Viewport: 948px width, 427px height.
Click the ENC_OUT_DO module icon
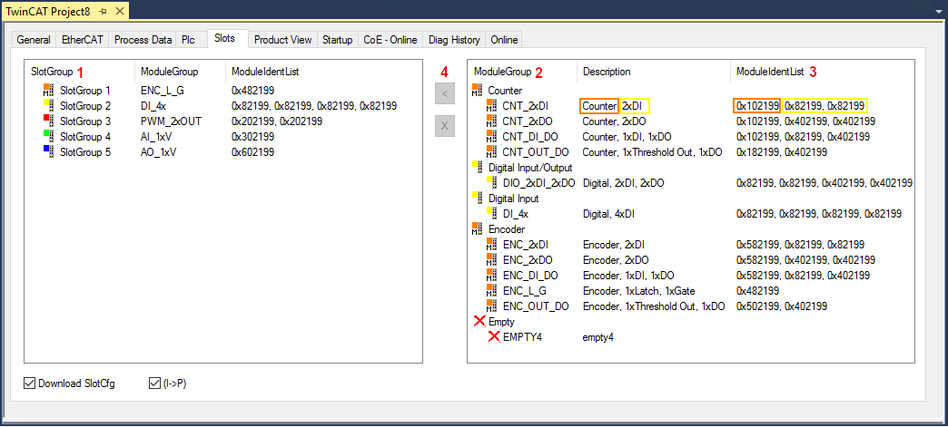[x=492, y=306]
